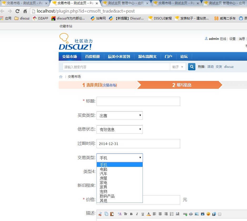Toggle underline formatting in description editor
Viewport: 247px width, 221px height.
pos(143,214)
